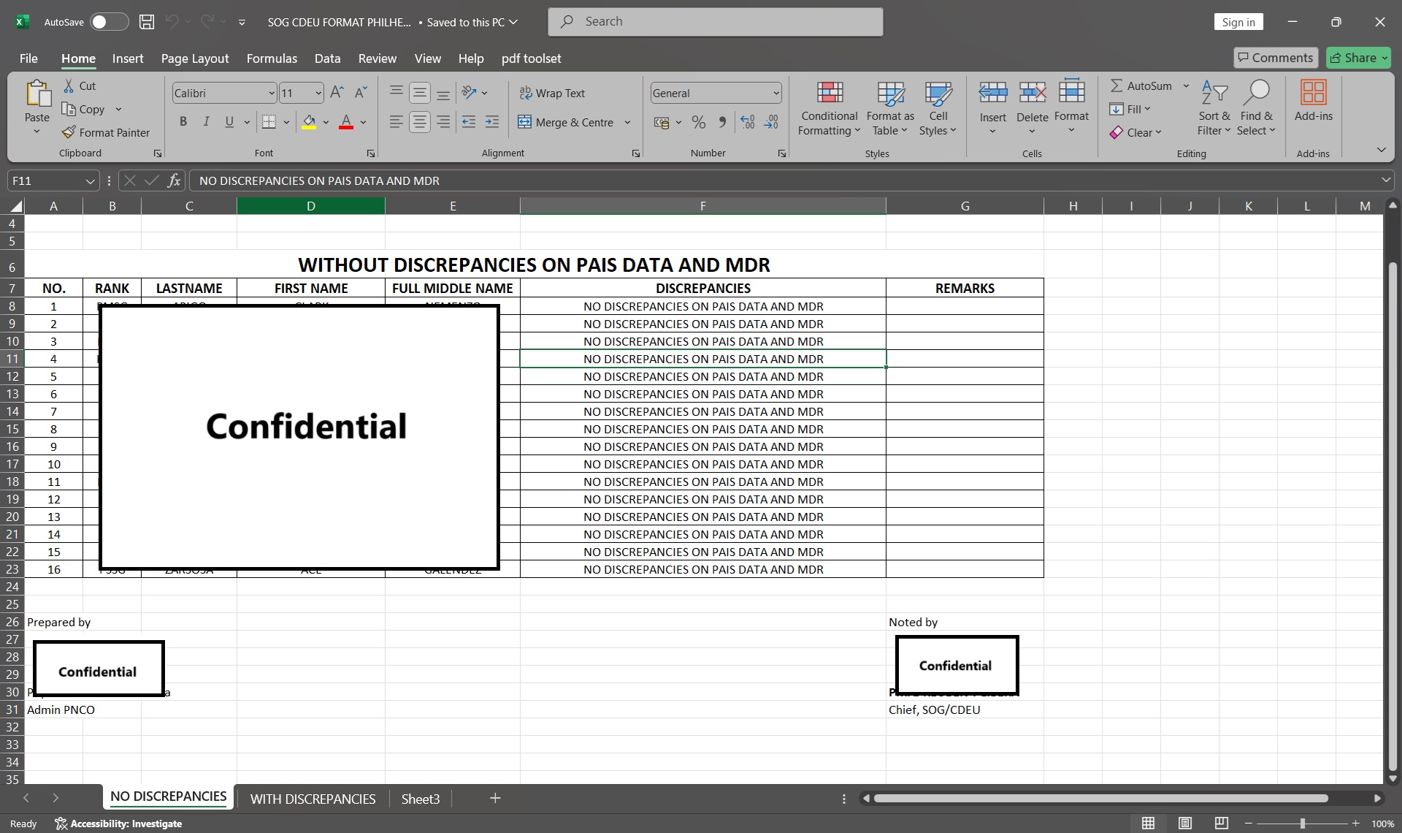Open the Sheet3 tab
Screen dimensions: 1402x833
click(x=421, y=799)
